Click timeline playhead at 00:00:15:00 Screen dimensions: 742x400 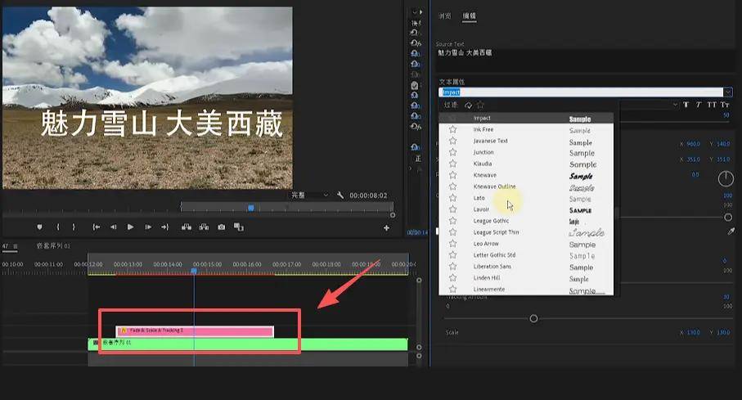(194, 271)
